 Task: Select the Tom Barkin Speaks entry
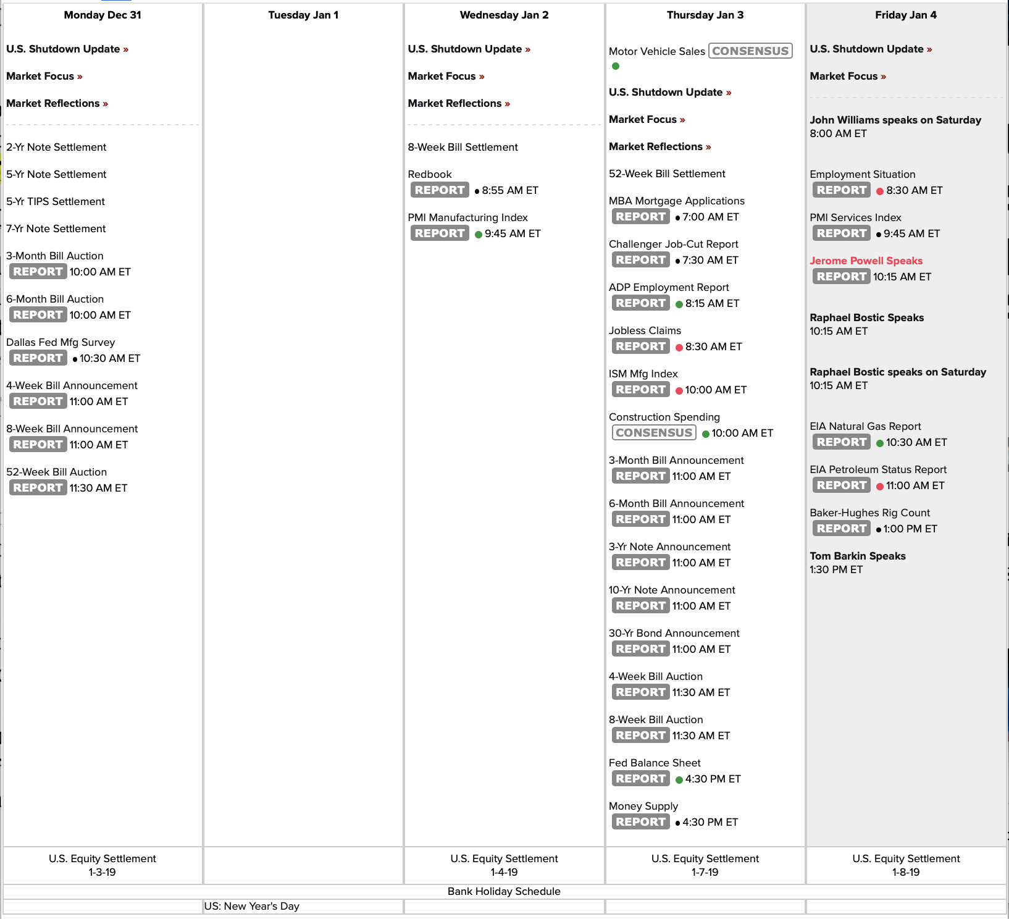[x=857, y=556]
